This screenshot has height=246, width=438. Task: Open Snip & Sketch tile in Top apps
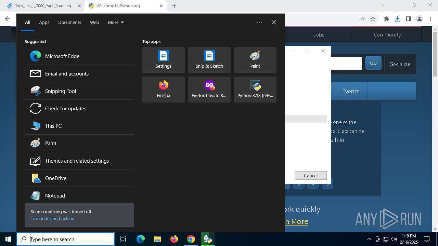tap(209, 60)
